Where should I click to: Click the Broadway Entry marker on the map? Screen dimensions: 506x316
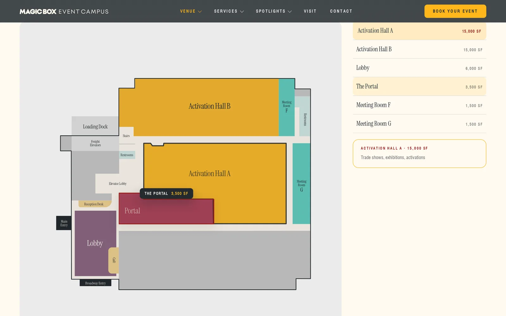pos(96,283)
